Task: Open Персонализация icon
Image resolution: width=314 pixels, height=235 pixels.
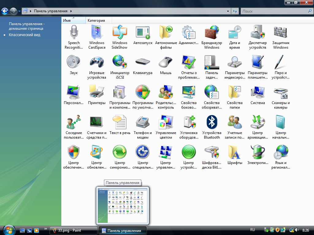Action: point(74,92)
